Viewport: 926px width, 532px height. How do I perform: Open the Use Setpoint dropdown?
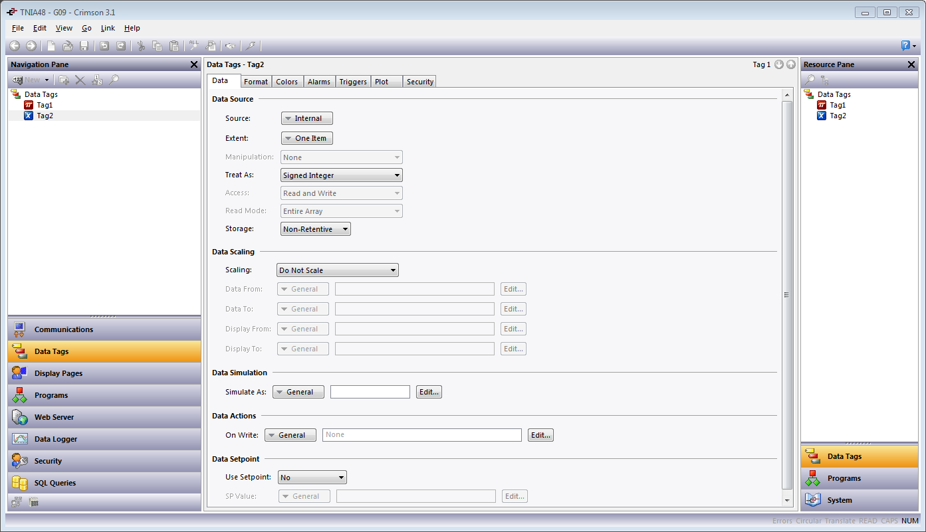pos(312,478)
